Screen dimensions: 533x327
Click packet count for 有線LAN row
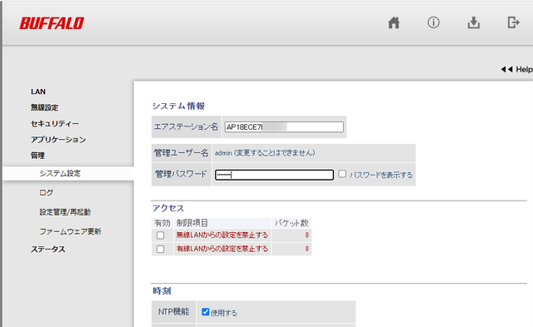click(x=307, y=249)
